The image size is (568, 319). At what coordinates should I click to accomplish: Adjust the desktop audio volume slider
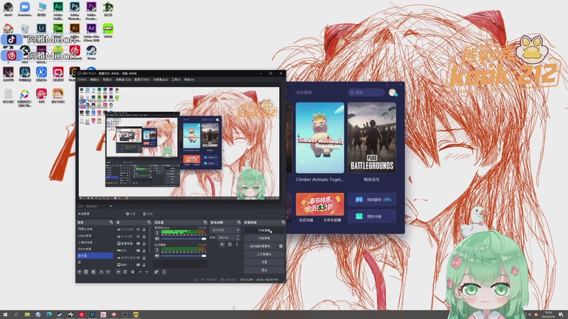183,256
